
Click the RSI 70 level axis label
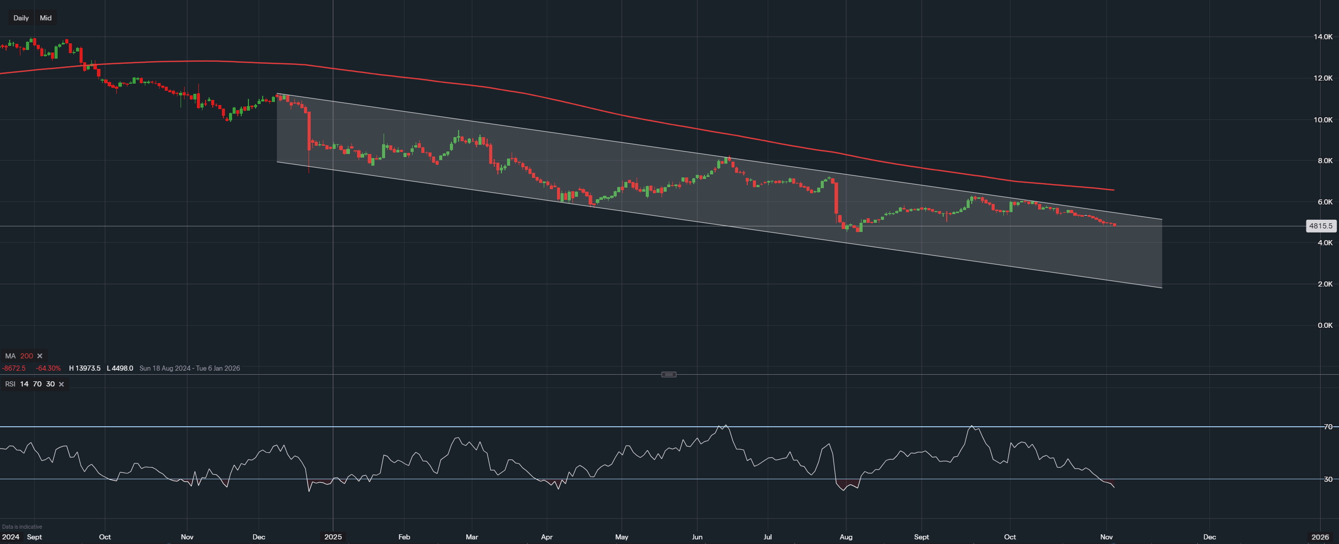point(1328,427)
